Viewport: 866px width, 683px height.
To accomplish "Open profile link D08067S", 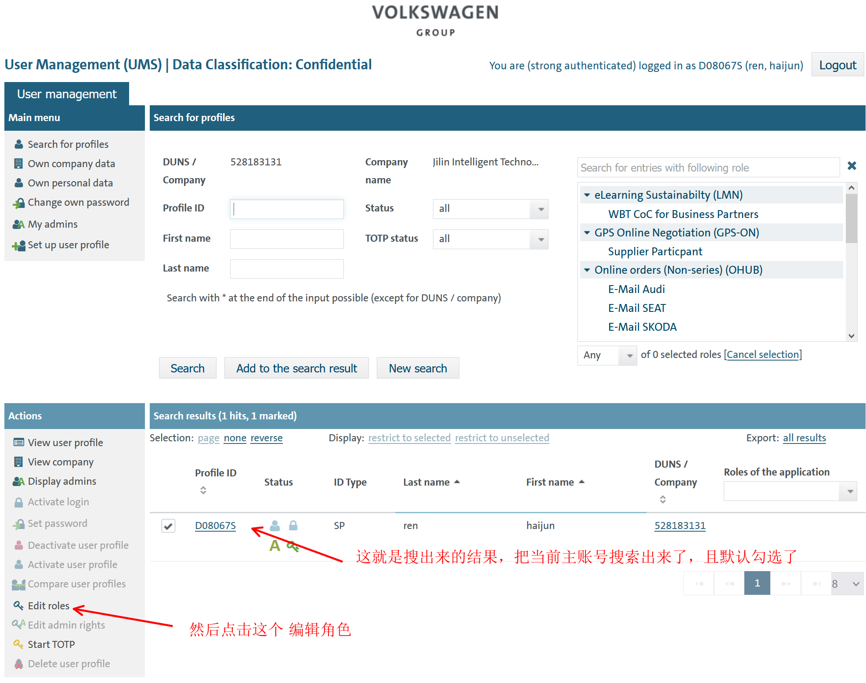I will click(215, 526).
